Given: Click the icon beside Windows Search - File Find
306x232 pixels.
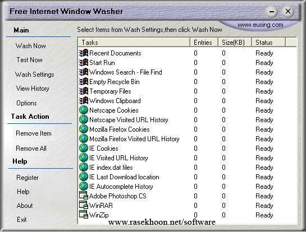Looking at the screenshot, I should pyautogui.click(x=84, y=72).
